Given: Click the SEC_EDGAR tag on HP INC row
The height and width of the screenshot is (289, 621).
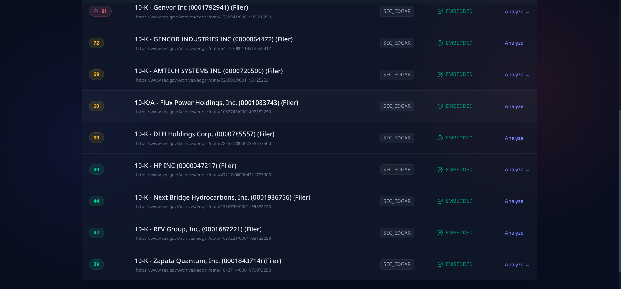Looking at the screenshot, I should (397, 170).
